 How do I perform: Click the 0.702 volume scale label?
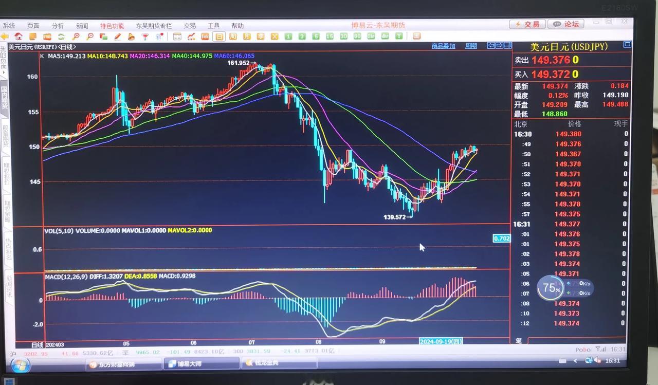pyautogui.click(x=501, y=239)
